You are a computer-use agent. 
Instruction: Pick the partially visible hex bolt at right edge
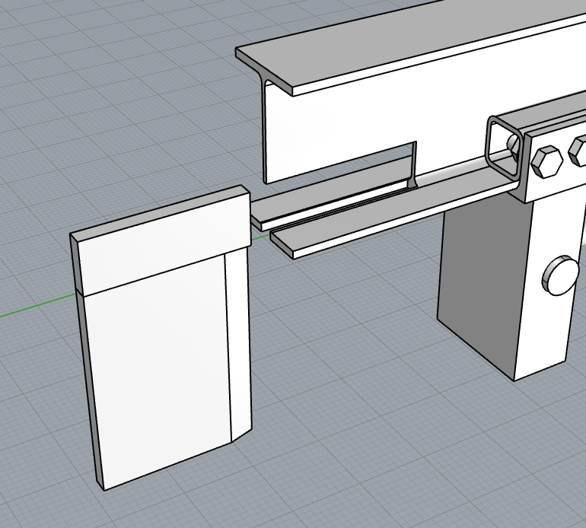(578, 152)
